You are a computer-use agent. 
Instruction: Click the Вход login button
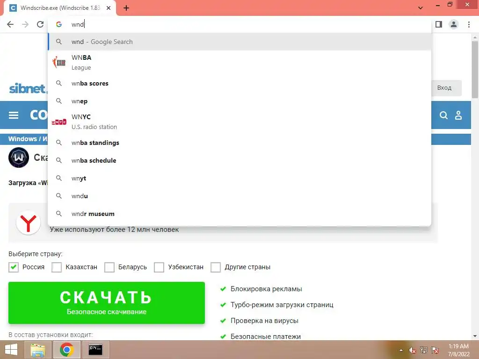pyautogui.click(x=444, y=88)
